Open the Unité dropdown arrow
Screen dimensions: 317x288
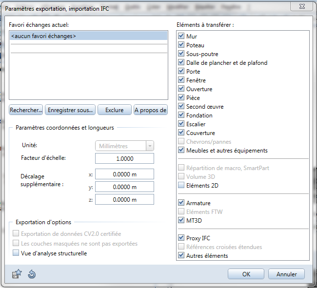[150, 146]
